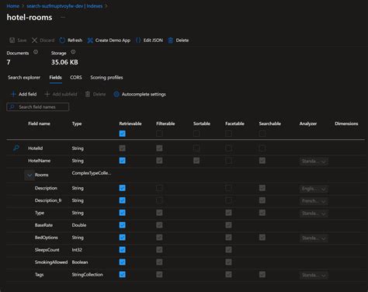Select the Description_fr field name
Image resolution: width=368 pixels, height=292 pixels.
tap(48, 200)
